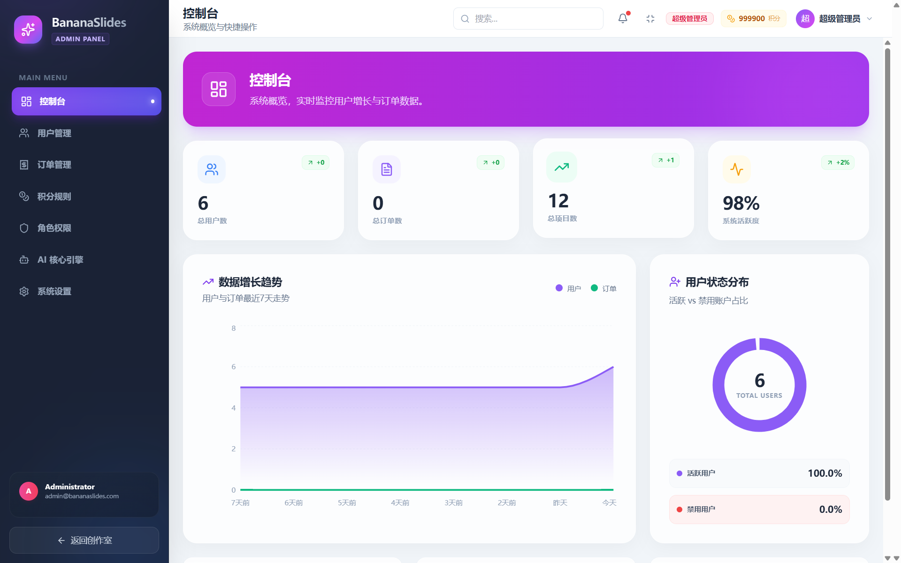Click the +2% badge on 系统活跃度 card
Image resolution: width=901 pixels, height=563 pixels.
click(x=838, y=162)
